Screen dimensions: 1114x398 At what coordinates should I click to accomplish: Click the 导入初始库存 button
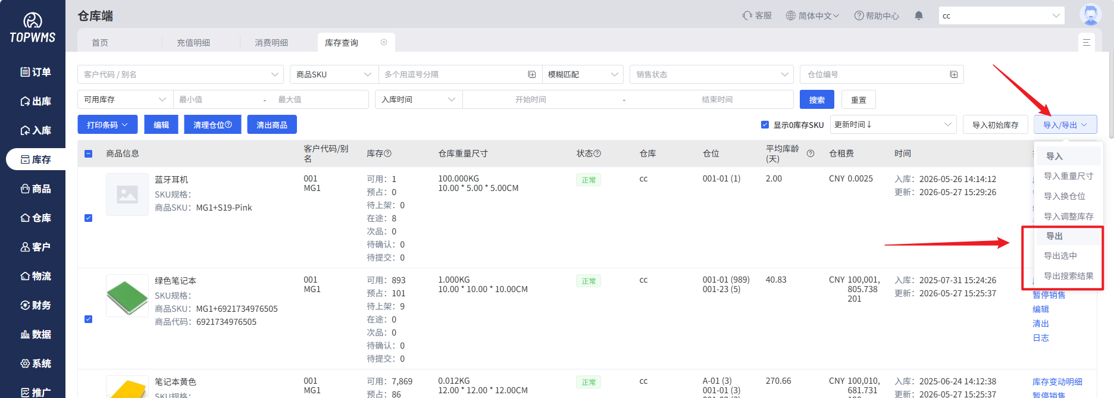[x=996, y=124]
